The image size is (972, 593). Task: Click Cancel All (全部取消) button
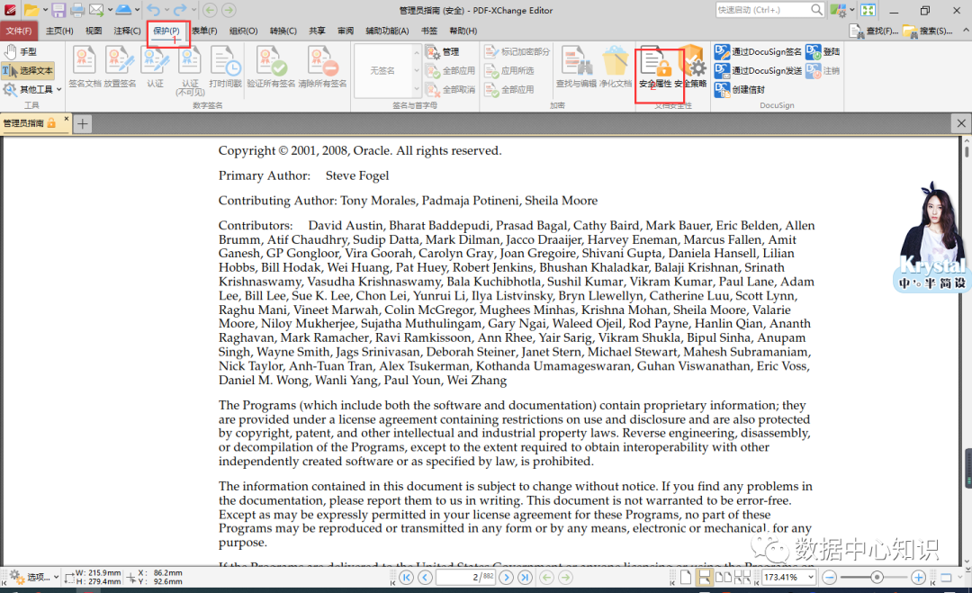point(451,90)
